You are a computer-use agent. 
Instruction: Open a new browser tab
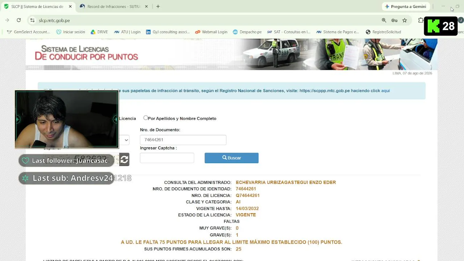(158, 7)
